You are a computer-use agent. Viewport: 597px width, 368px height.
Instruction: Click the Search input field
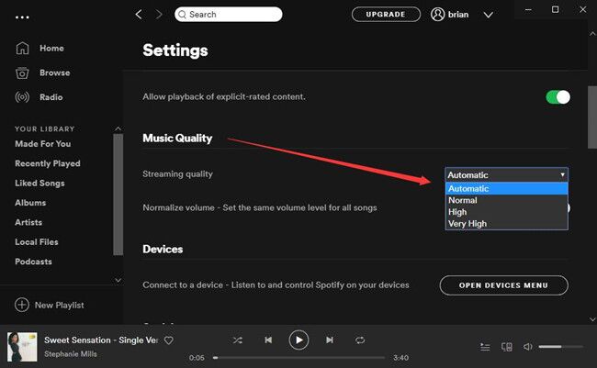[x=229, y=15]
